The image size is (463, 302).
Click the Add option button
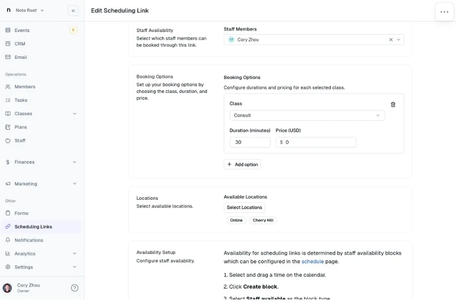point(242,165)
